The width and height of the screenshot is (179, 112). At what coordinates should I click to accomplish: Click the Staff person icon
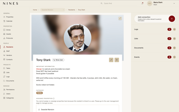4,51
